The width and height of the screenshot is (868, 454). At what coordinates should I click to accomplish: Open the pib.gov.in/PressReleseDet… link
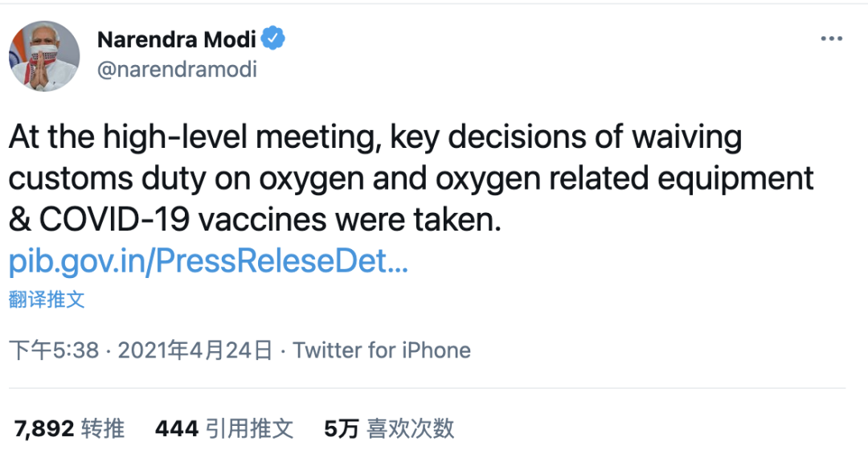pos(209,261)
